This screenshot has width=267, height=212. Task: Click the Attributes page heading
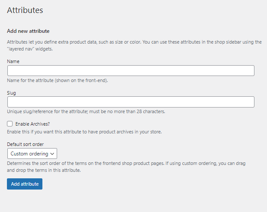(25, 10)
